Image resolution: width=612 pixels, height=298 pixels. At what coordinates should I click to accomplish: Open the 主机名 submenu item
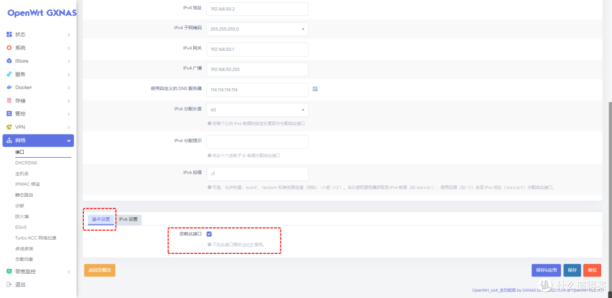pyautogui.click(x=22, y=174)
